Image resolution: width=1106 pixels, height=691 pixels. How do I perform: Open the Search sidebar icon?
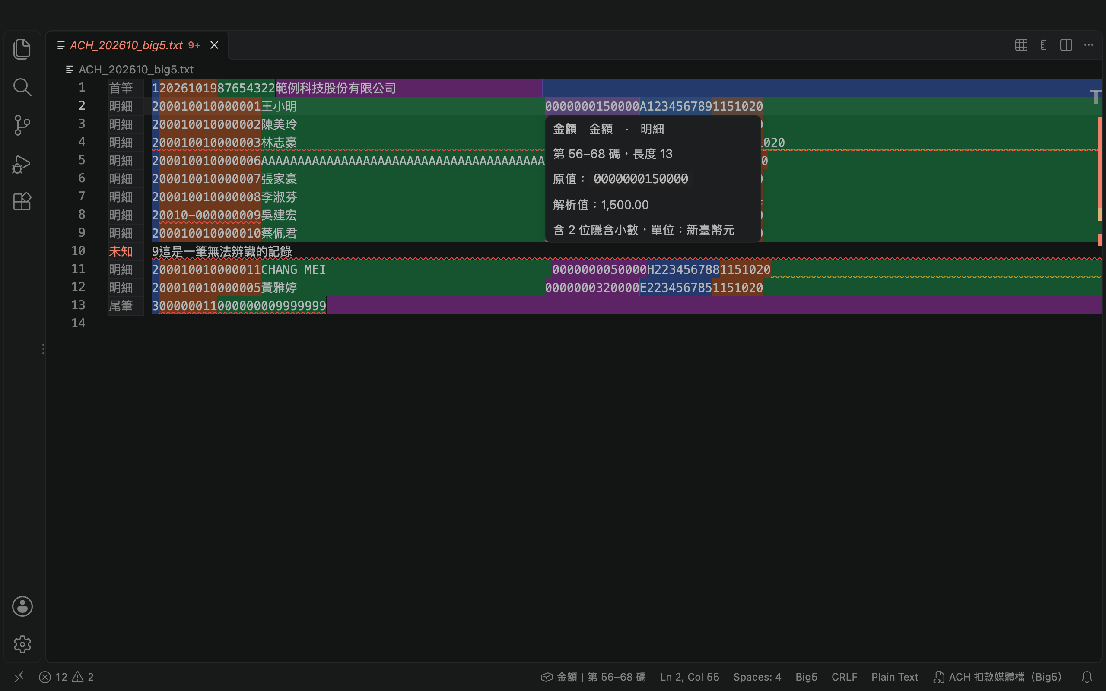point(22,87)
